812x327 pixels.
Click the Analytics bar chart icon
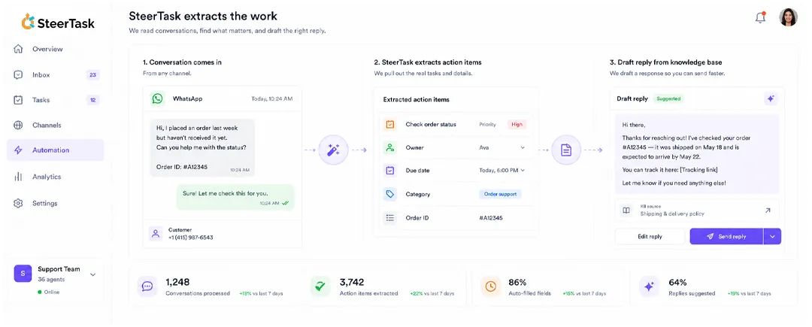[x=18, y=177]
